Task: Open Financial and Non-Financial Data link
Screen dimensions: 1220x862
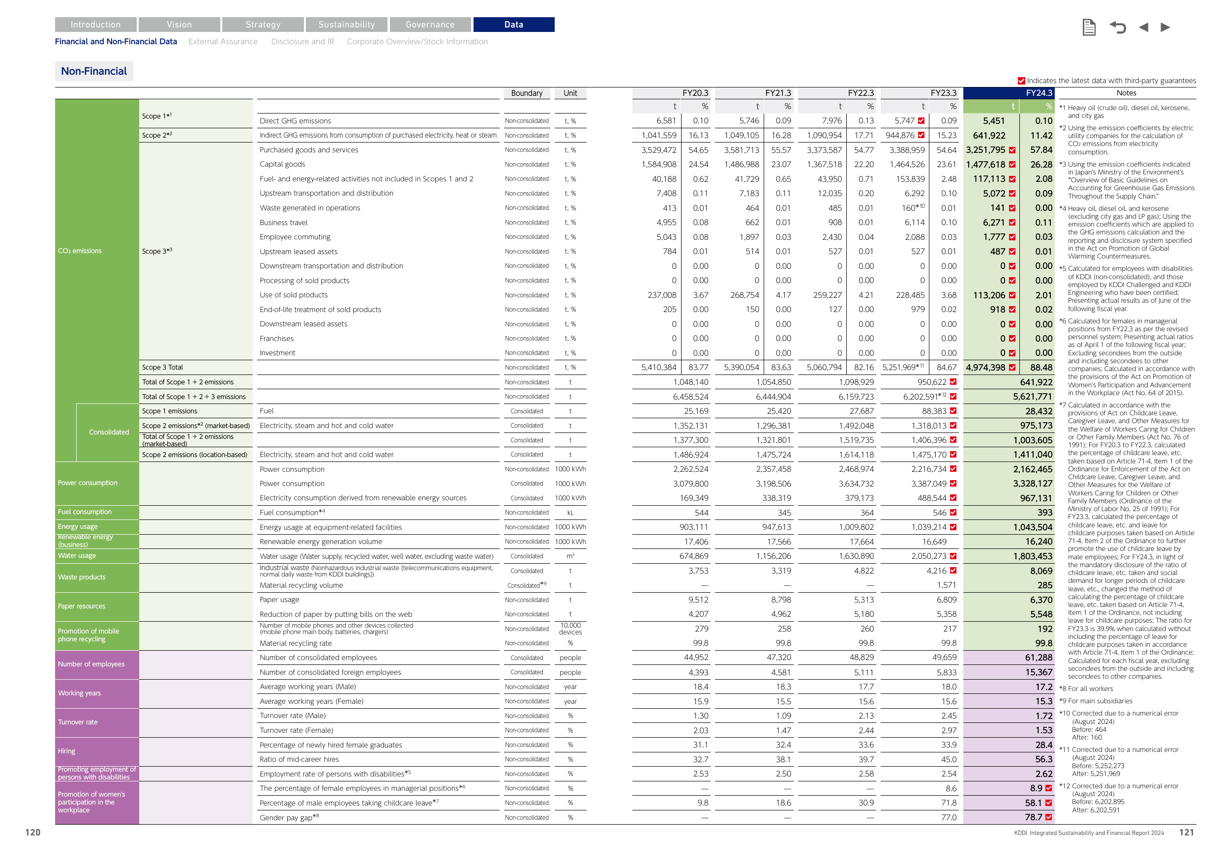Action: (x=116, y=41)
